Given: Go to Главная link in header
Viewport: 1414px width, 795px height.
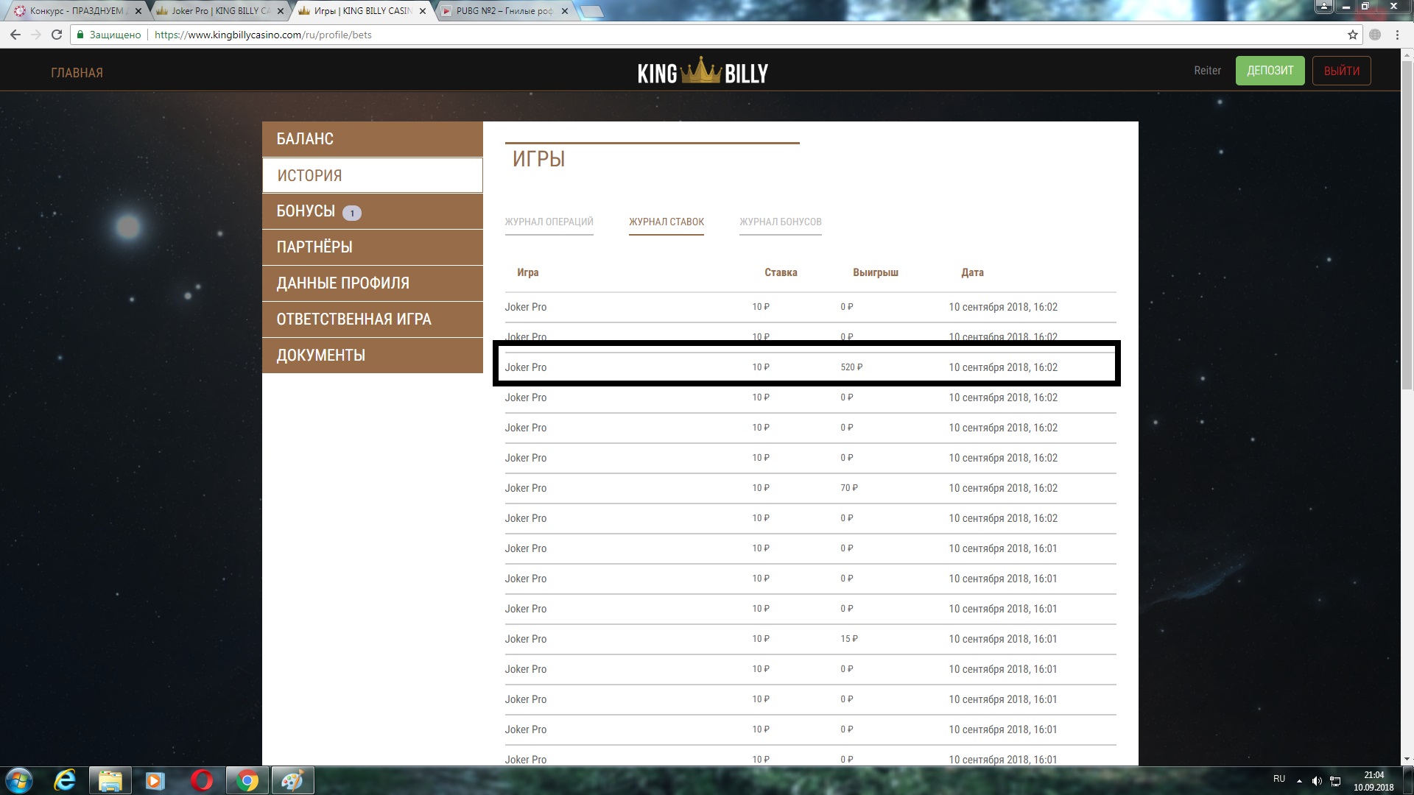Looking at the screenshot, I should 77,73.
